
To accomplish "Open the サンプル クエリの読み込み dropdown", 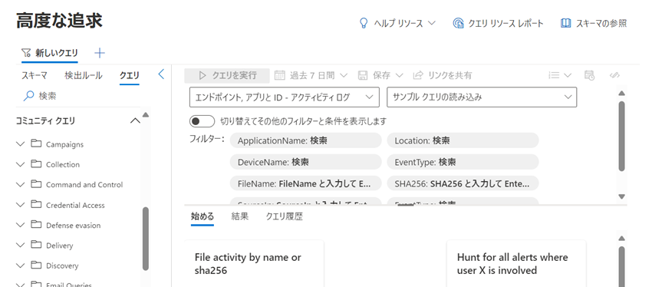I will click(482, 97).
